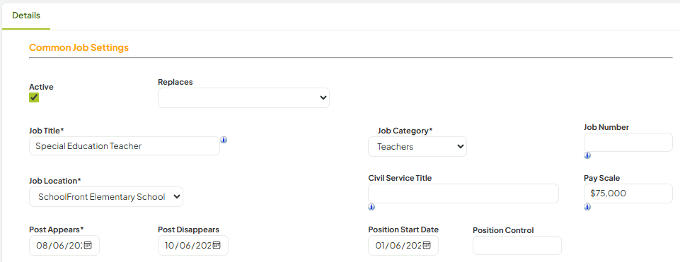
Task: Click the Post Disappears date field
Action: 193,245
